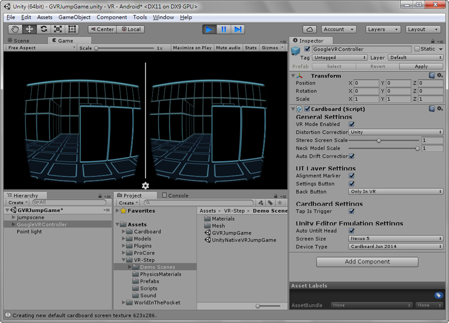Viewport: 449px width, 323px height.
Task: Click the Cardboard settings gear in Game view
Action: (145, 186)
